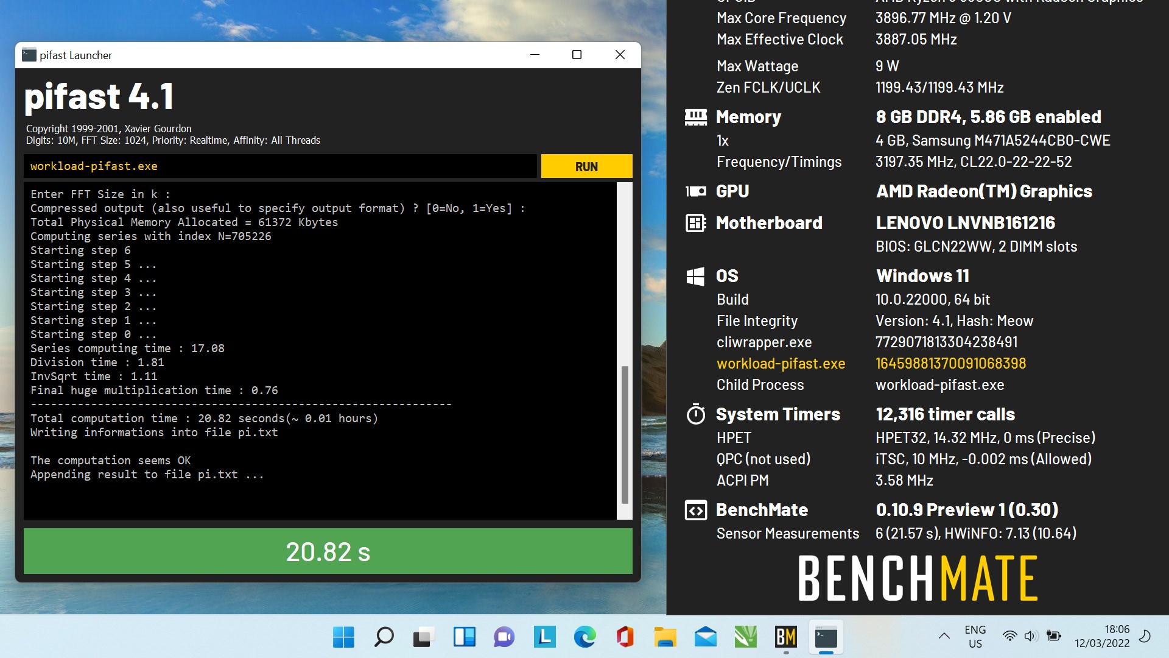
Task: Launch Office from the taskbar
Action: tap(625, 637)
